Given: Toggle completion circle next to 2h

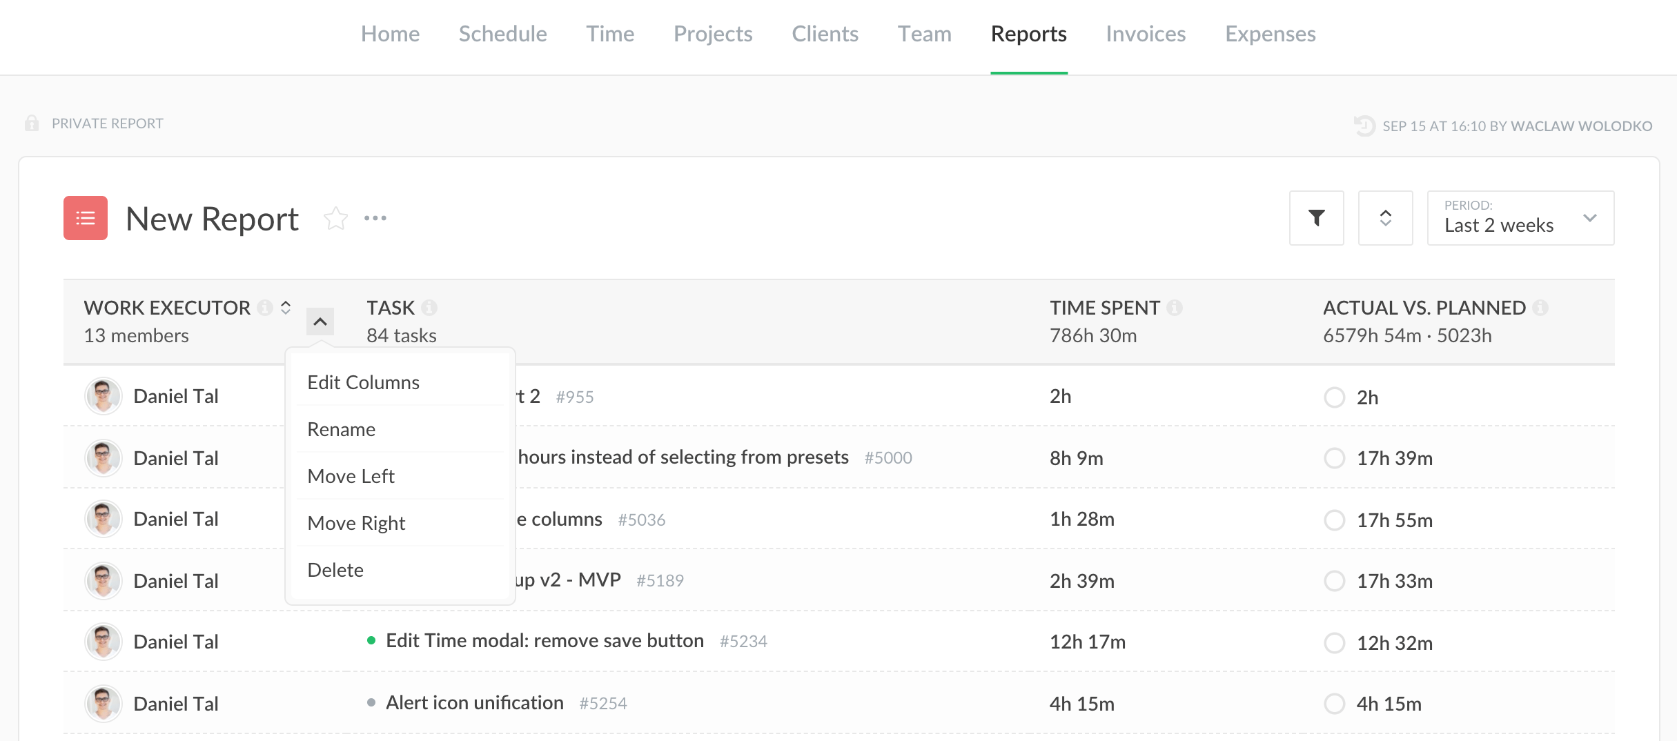Looking at the screenshot, I should pyautogui.click(x=1335, y=397).
